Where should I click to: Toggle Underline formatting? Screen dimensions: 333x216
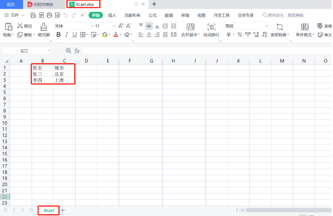pos(74,35)
